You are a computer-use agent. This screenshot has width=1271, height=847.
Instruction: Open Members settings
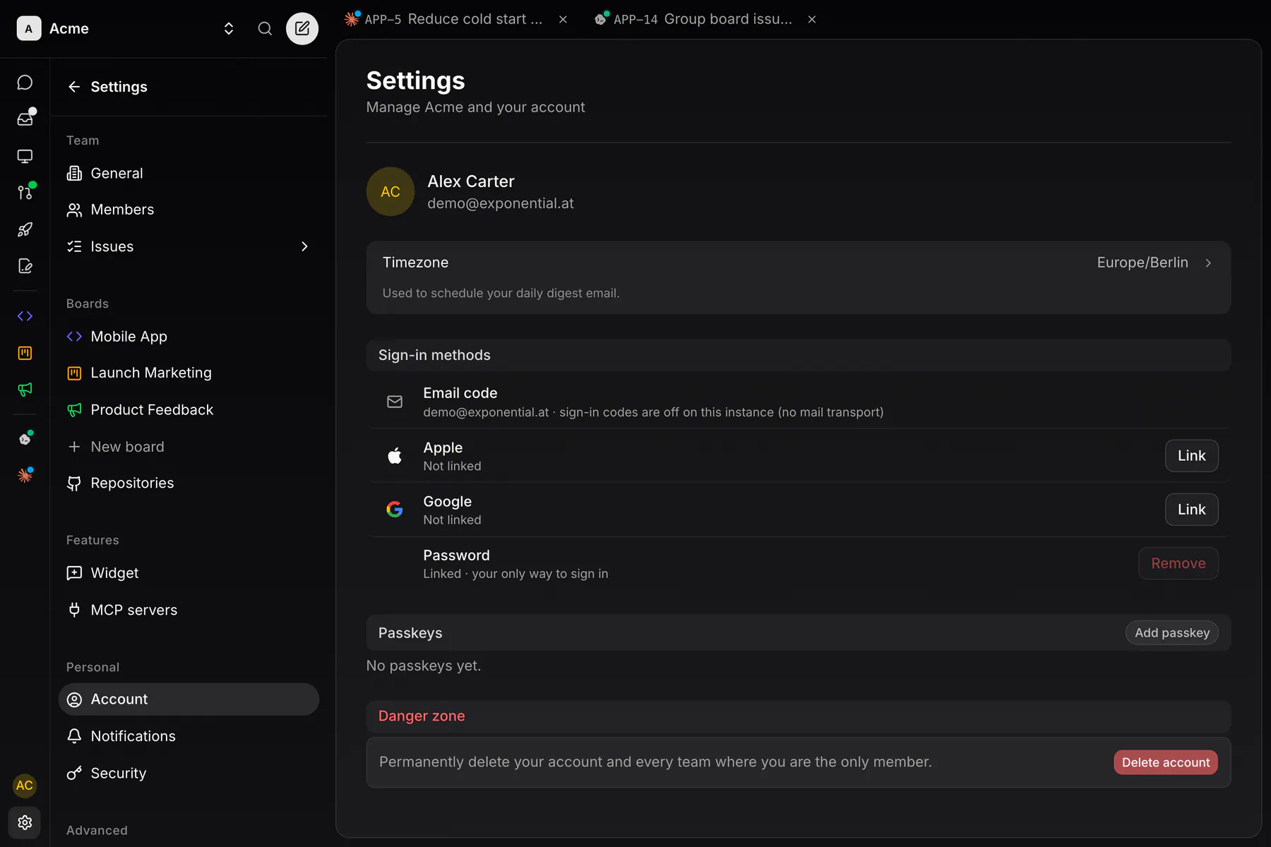point(189,210)
